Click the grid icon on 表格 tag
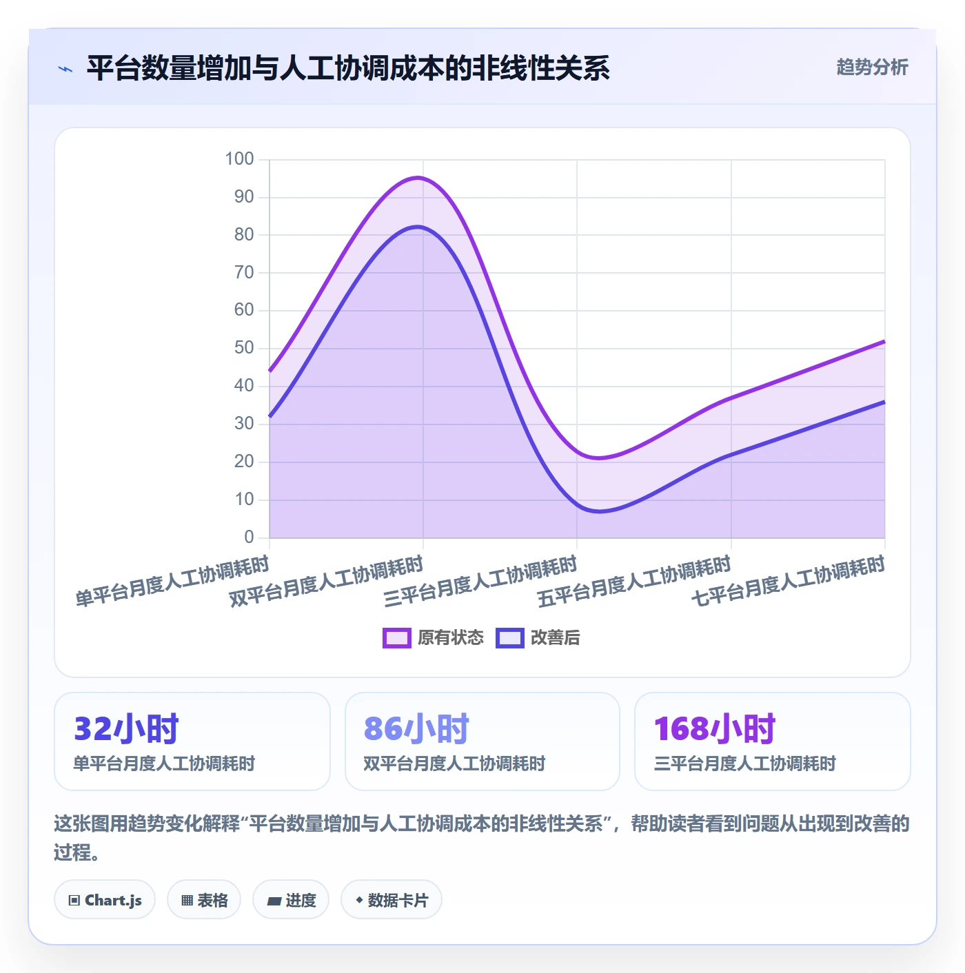 pyautogui.click(x=187, y=900)
